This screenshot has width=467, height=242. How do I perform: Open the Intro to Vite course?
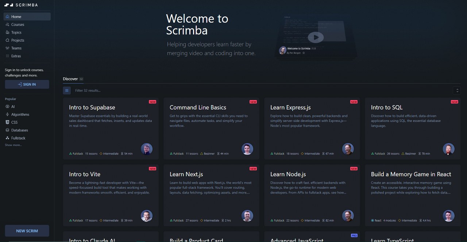pyautogui.click(x=111, y=195)
